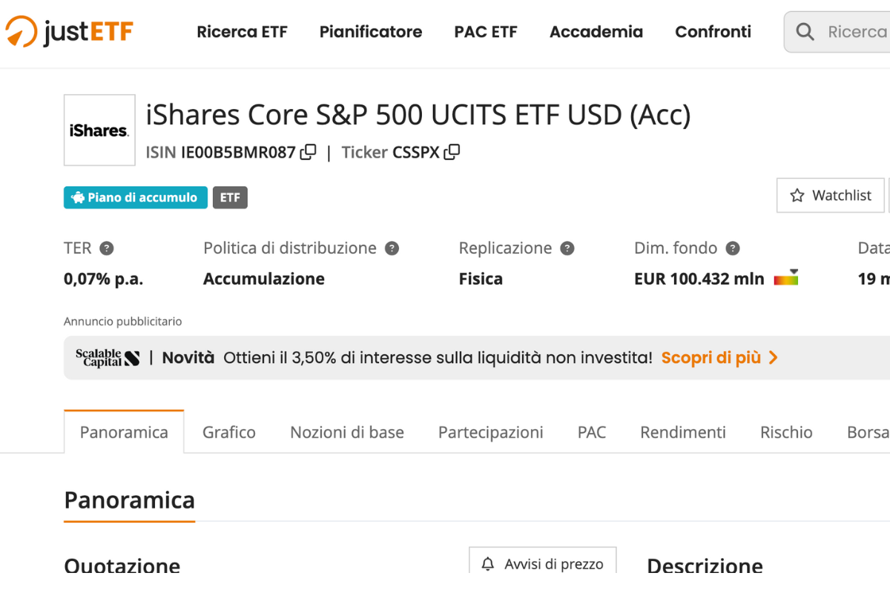Click the help icon beside Politica di distribuzione
The width and height of the screenshot is (890, 593).
pyautogui.click(x=392, y=248)
